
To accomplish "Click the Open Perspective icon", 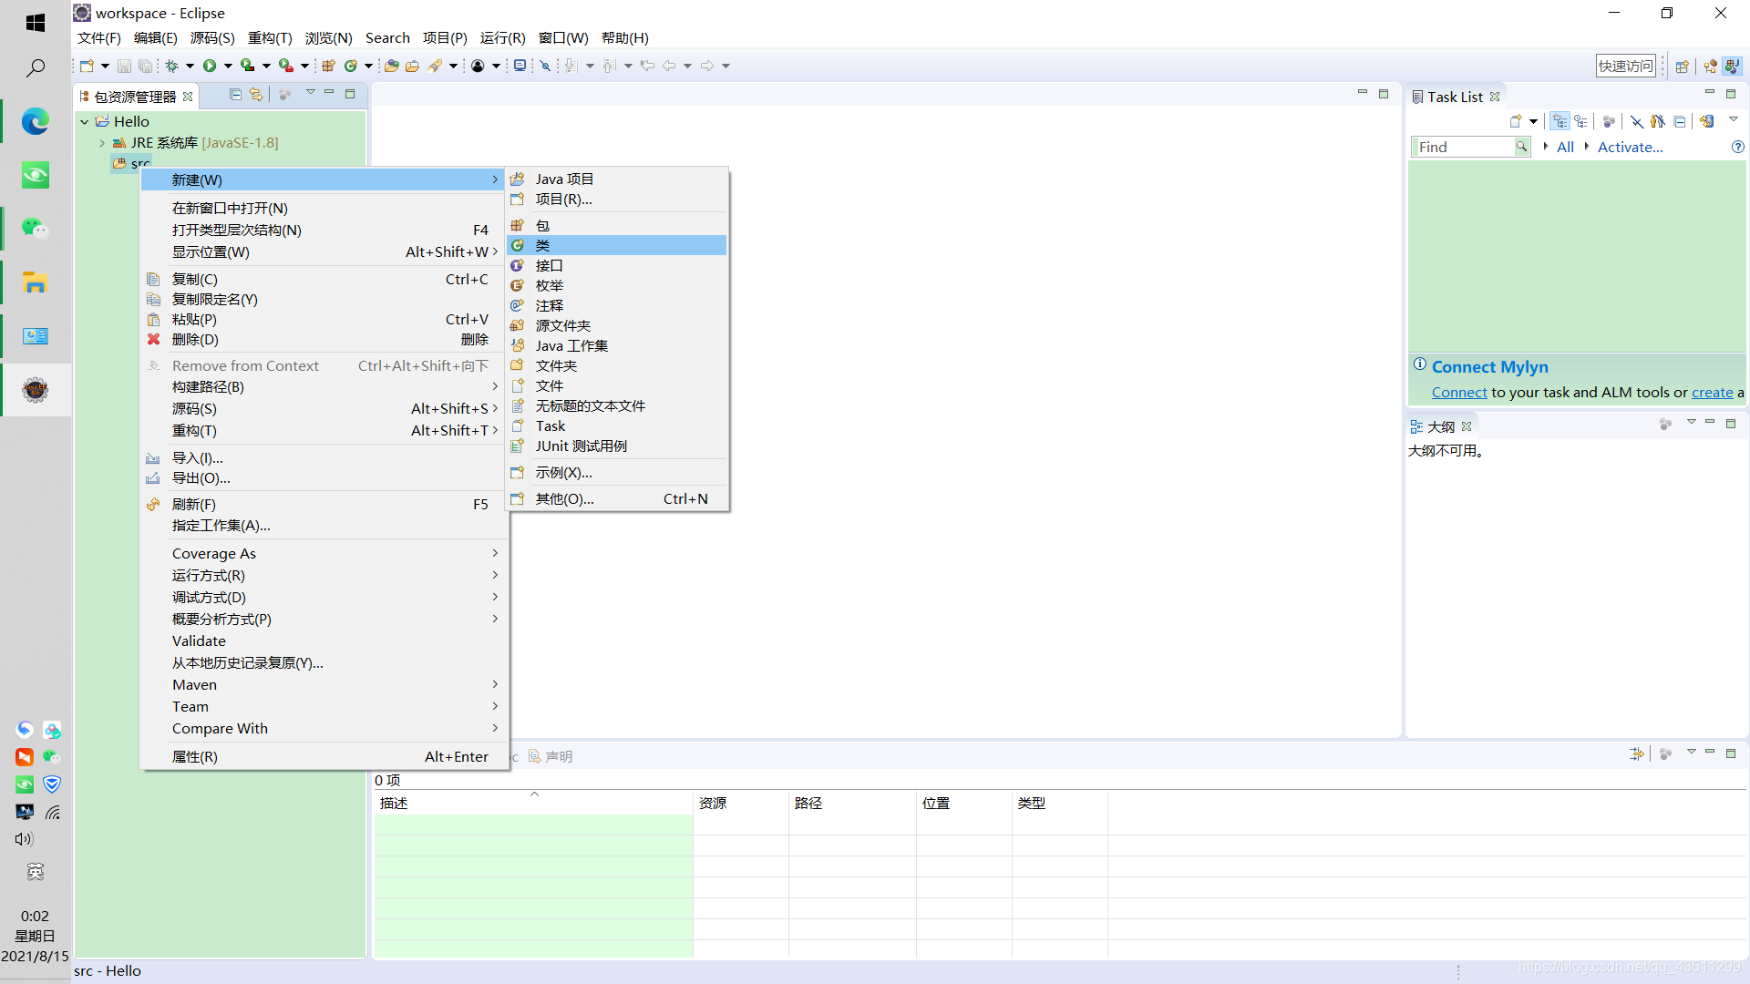I will click(1683, 66).
